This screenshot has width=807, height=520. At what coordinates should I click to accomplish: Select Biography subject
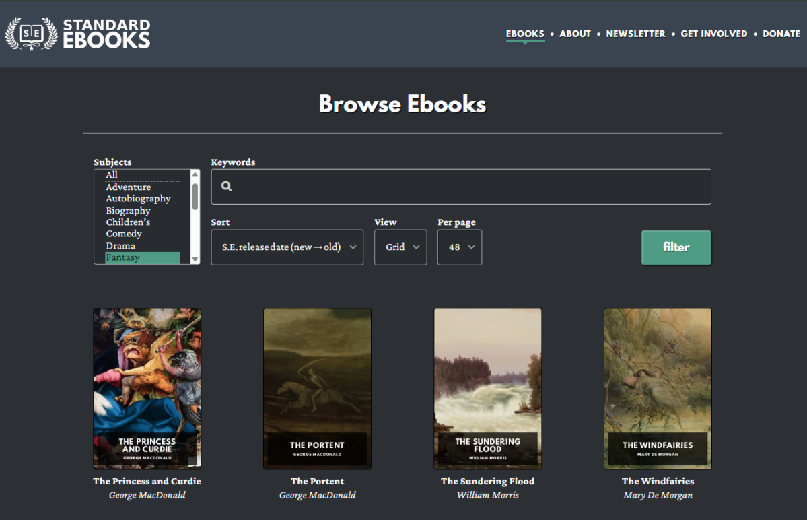pyautogui.click(x=143, y=211)
